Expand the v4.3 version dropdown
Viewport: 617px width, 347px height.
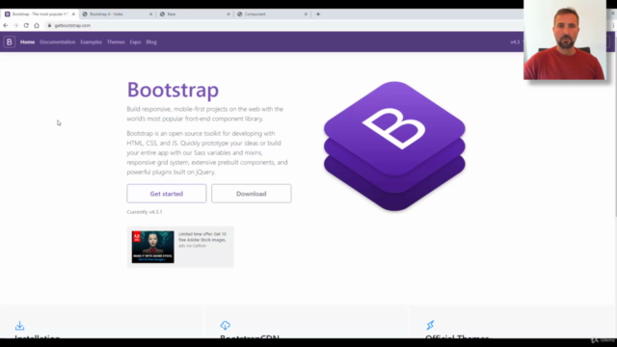coord(517,42)
